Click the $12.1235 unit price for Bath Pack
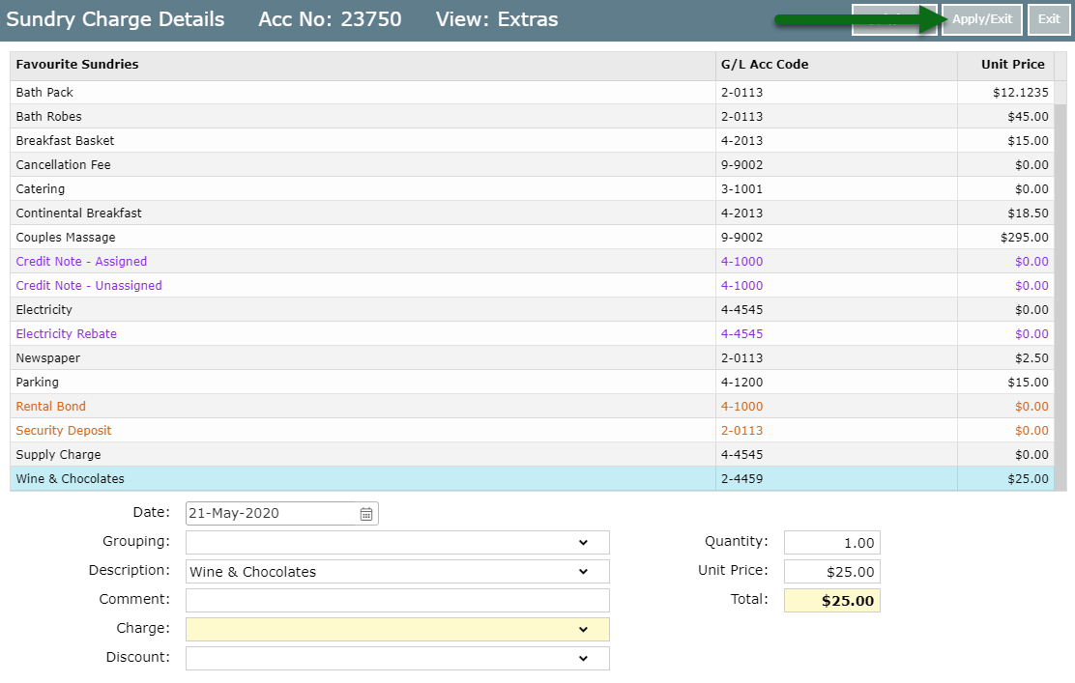The image size is (1075, 683). [1020, 93]
